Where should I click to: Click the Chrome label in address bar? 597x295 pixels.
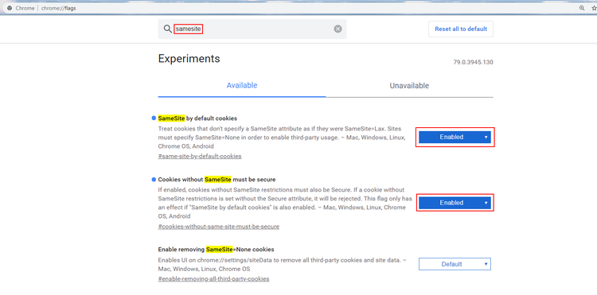[25, 8]
